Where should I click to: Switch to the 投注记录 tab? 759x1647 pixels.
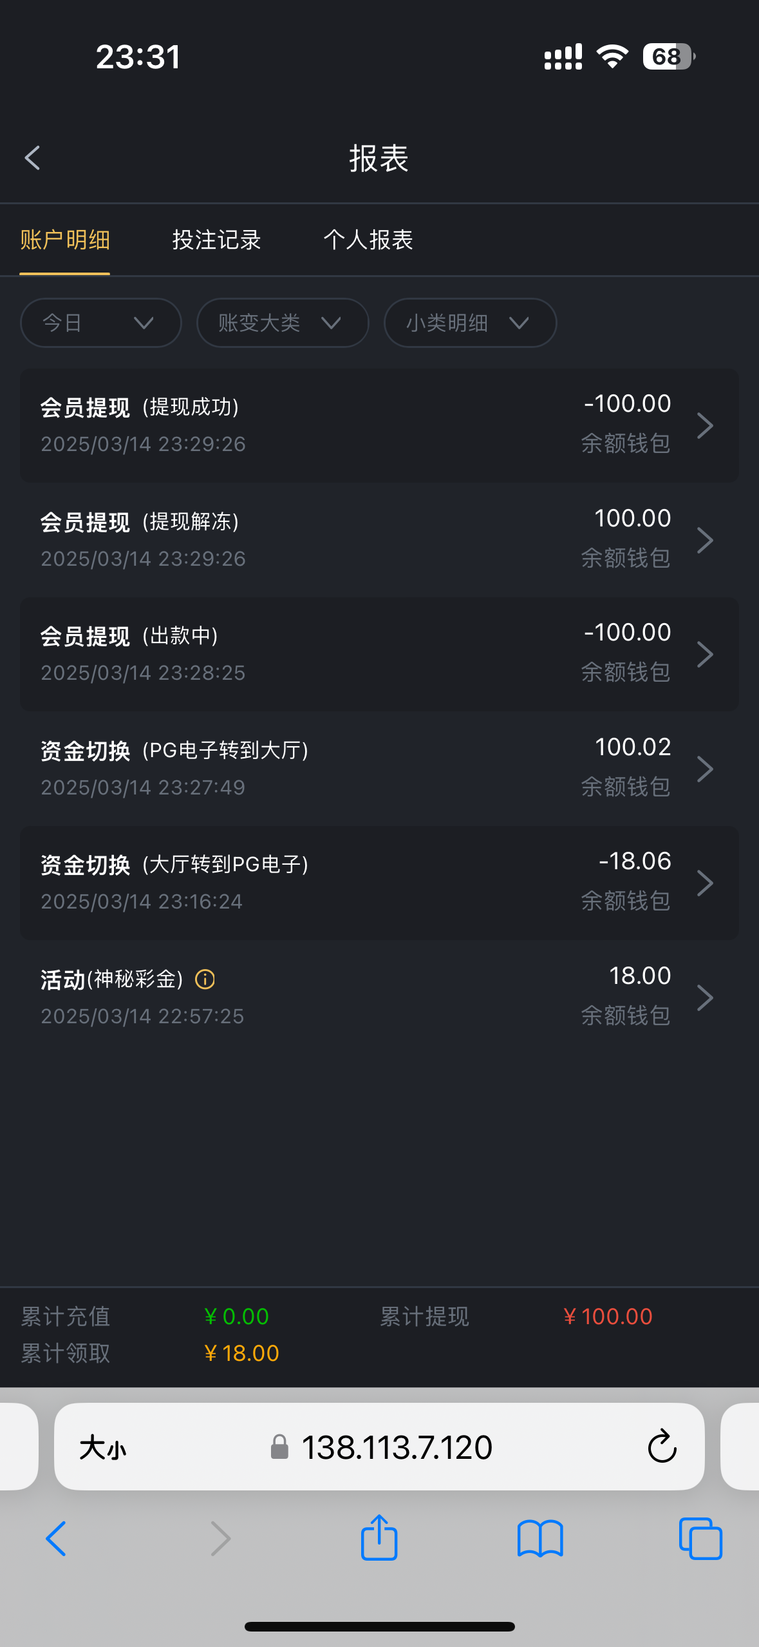[216, 240]
